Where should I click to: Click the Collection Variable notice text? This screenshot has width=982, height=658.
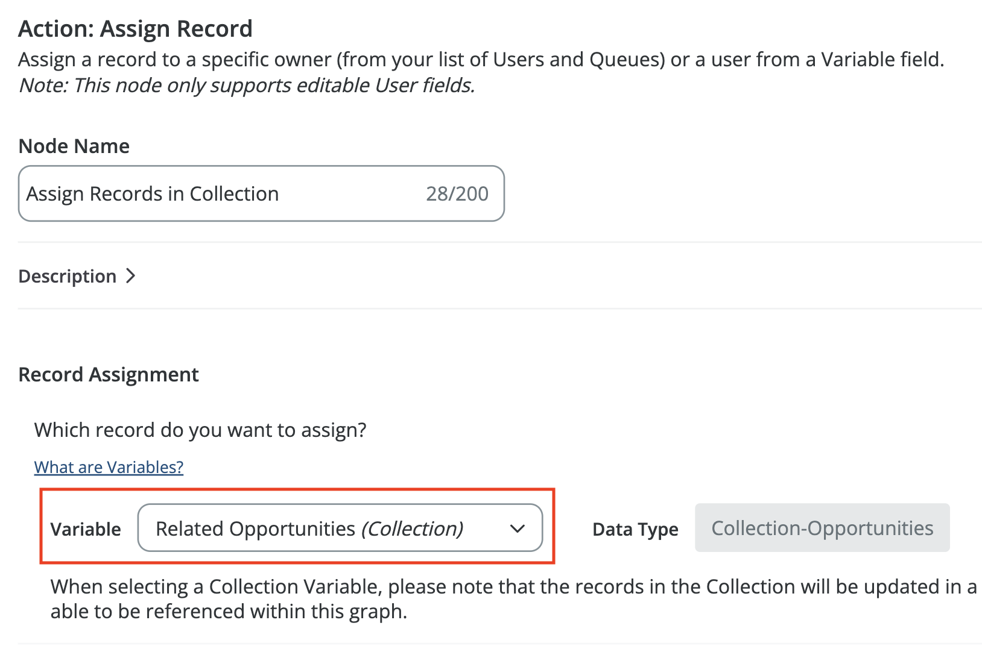tap(513, 586)
